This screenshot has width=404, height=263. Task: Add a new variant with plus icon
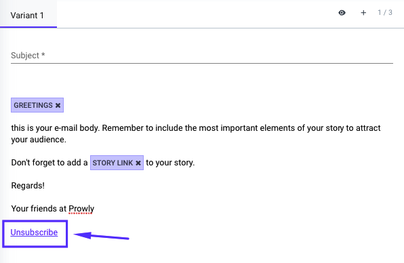tap(363, 13)
